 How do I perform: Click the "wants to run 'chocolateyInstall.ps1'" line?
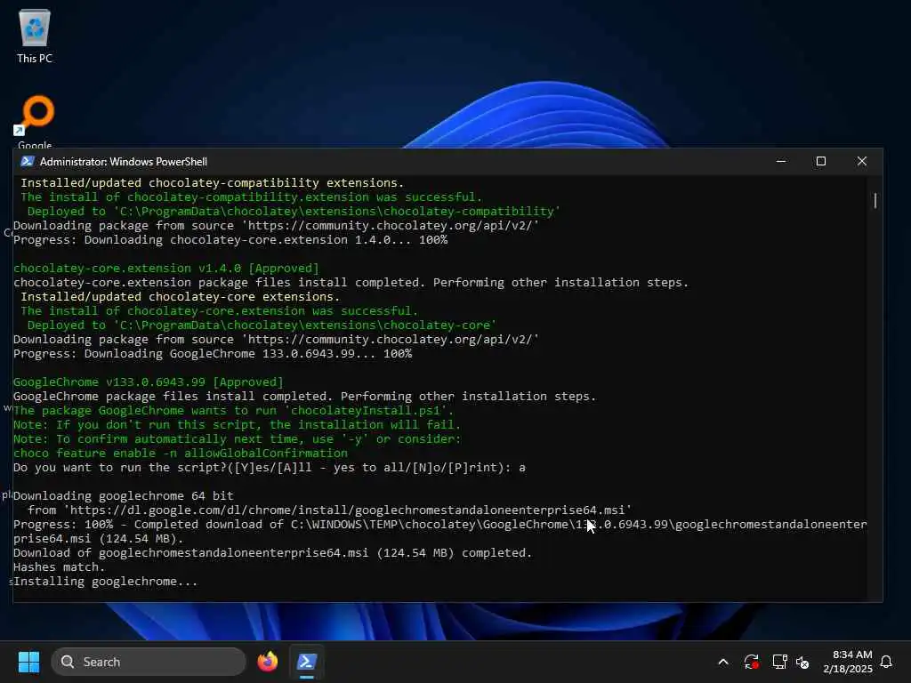click(x=234, y=411)
